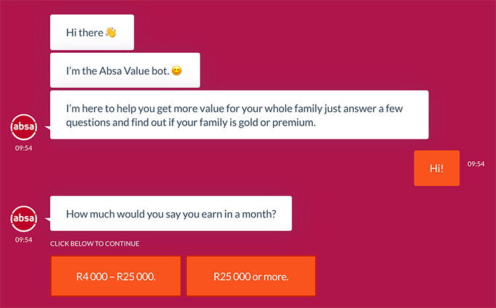Choose the "R4 000 – R25 000." income option
The image size is (496, 308).
116,276
